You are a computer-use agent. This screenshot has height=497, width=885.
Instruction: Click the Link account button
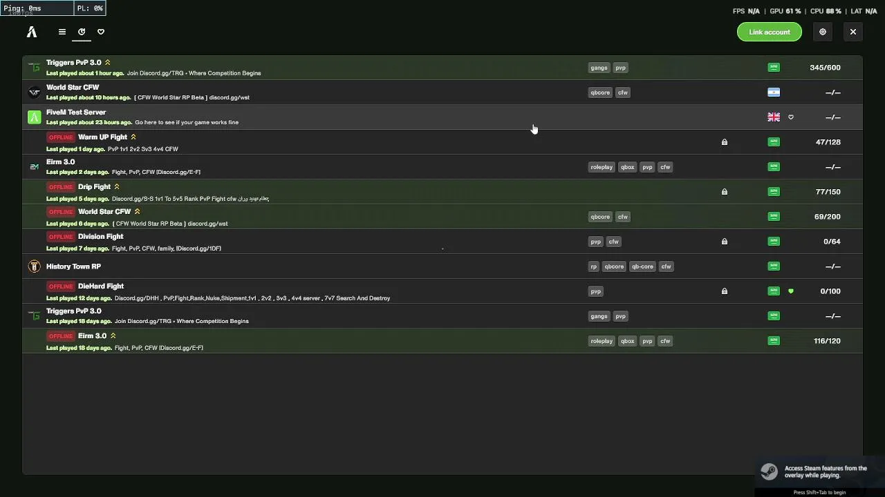tap(770, 32)
